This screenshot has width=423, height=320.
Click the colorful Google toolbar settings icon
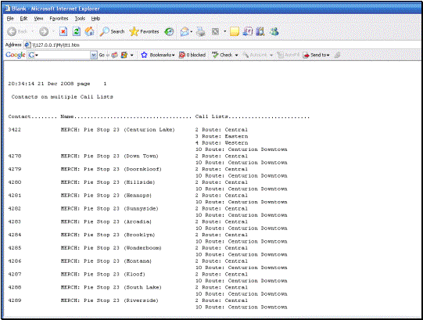point(124,55)
